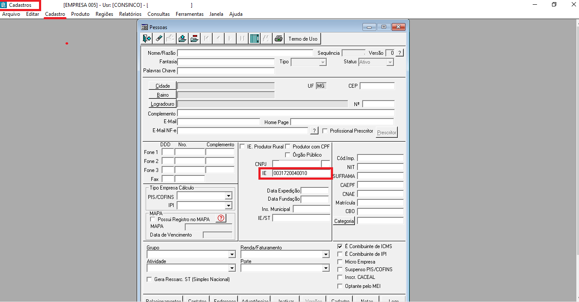This screenshot has width=579, height=302.
Task: Click the Termo de Uso button
Action: tap(303, 38)
